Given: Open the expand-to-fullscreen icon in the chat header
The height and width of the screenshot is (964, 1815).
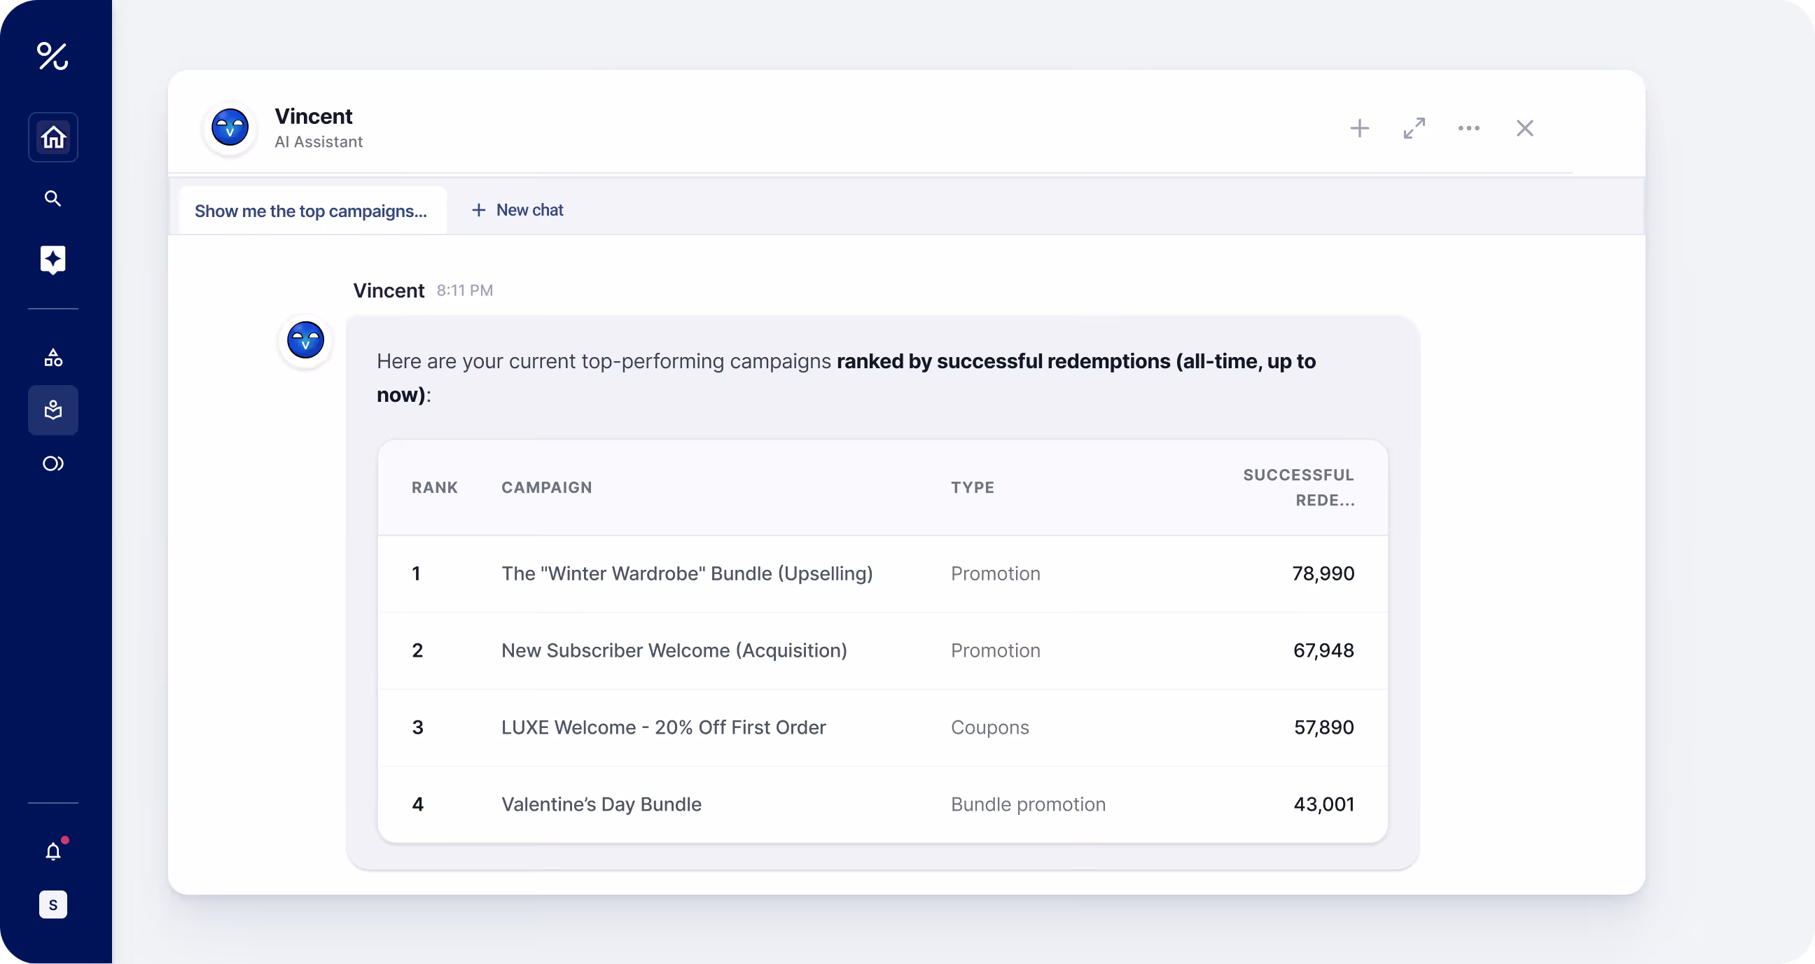Looking at the screenshot, I should pos(1414,128).
